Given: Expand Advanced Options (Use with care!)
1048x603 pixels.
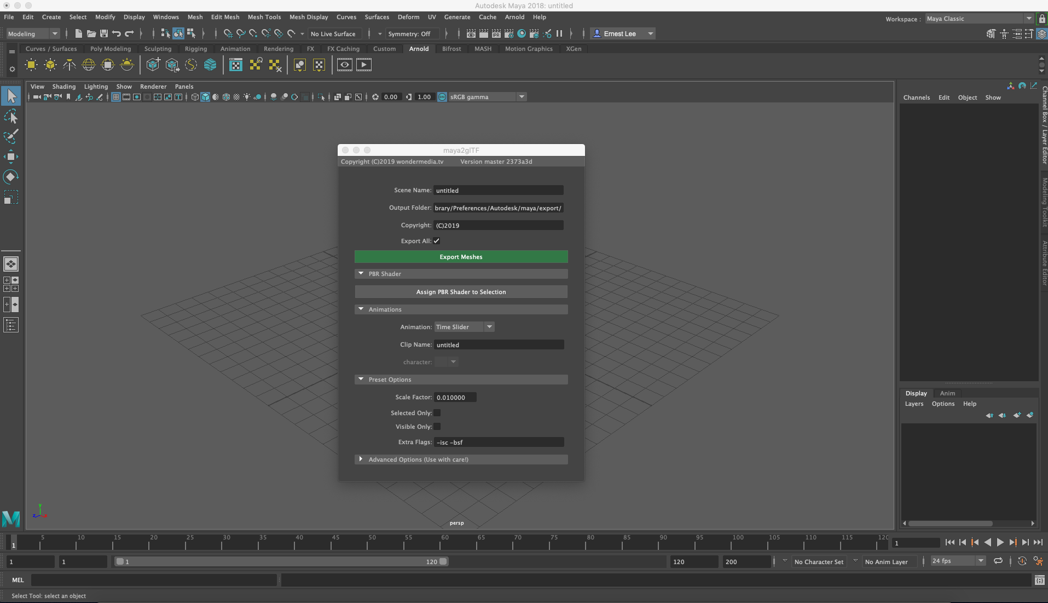Looking at the screenshot, I should coord(361,460).
